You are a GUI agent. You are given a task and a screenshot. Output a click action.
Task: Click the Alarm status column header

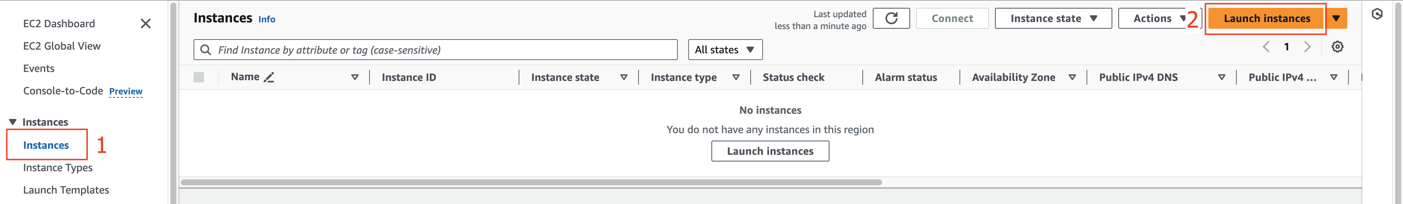click(x=906, y=77)
